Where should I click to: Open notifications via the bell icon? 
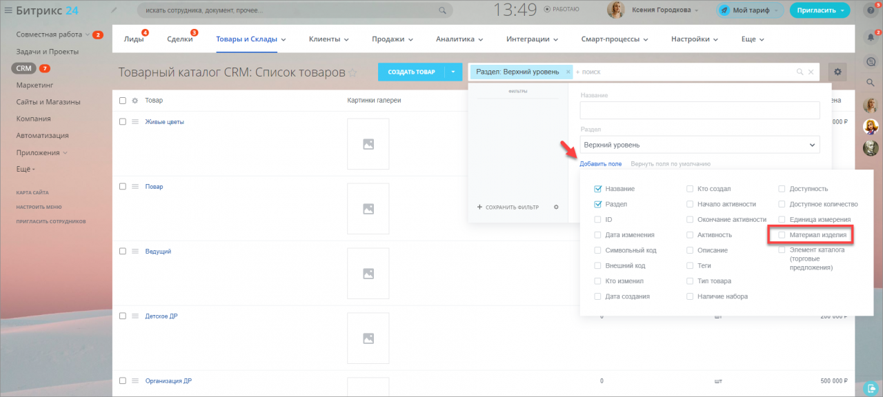(871, 37)
